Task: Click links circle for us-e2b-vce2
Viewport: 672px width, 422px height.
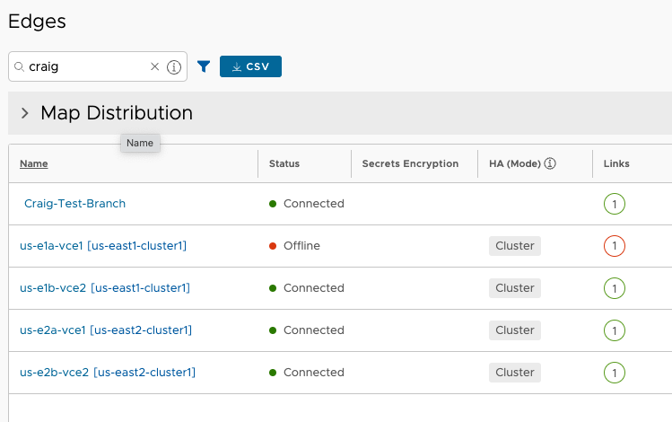Action: pyautogui.click(x=615, y=373)
